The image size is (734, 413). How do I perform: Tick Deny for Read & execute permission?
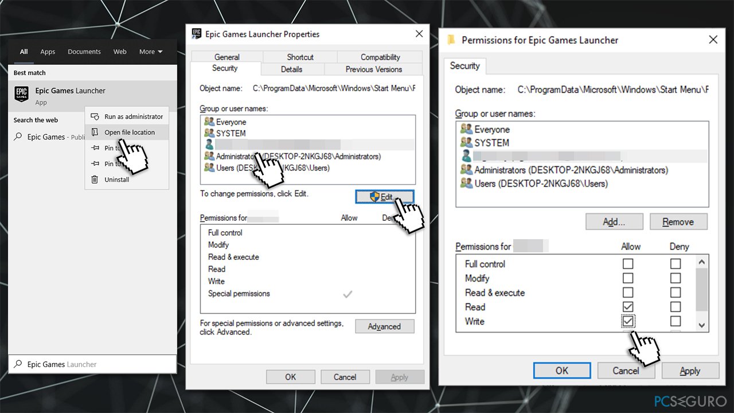tap(676, 293)
